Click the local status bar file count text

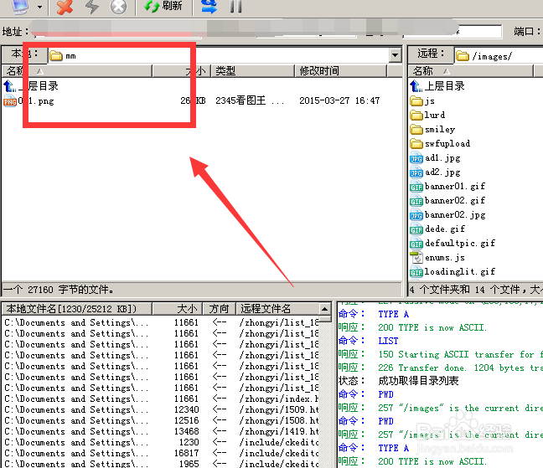click(x=59, y=289)
